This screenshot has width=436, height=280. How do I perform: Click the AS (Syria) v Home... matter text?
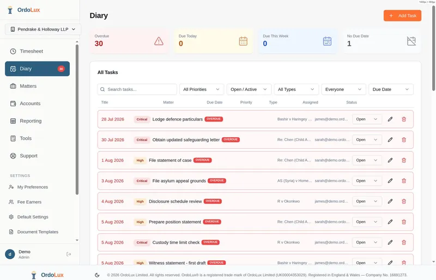point(294,181)
